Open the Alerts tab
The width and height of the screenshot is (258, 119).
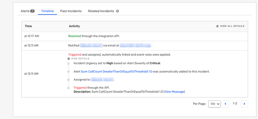click(25, 11)
